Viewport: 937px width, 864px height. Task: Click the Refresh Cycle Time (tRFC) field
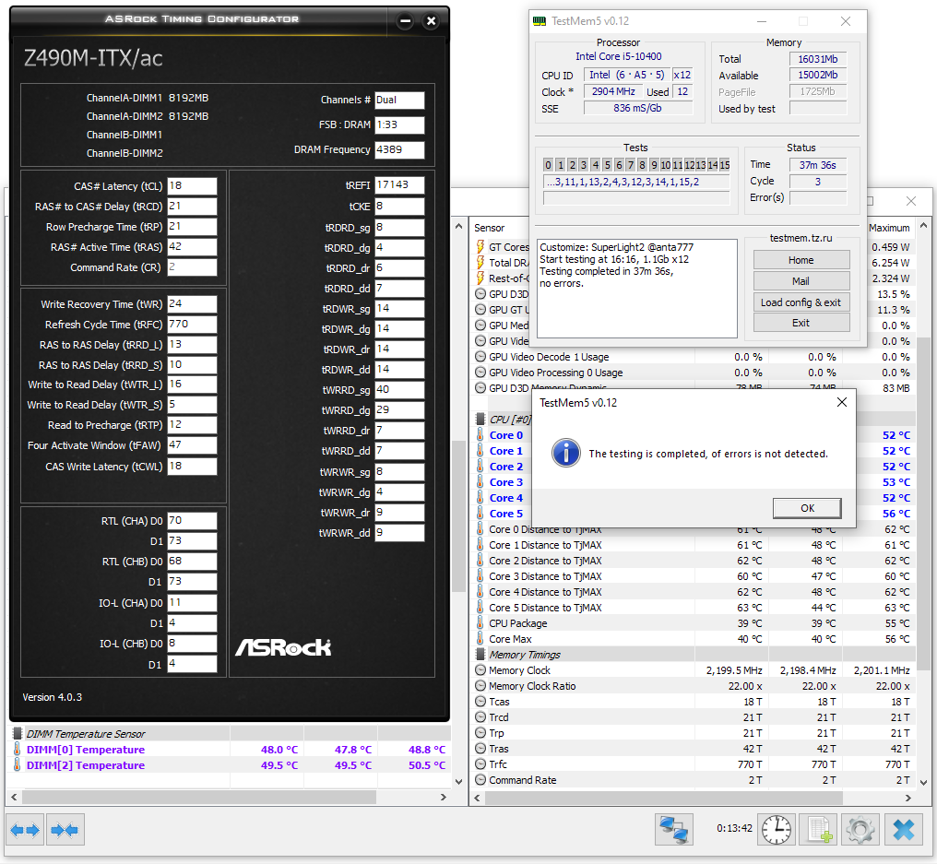click(192, 325)
